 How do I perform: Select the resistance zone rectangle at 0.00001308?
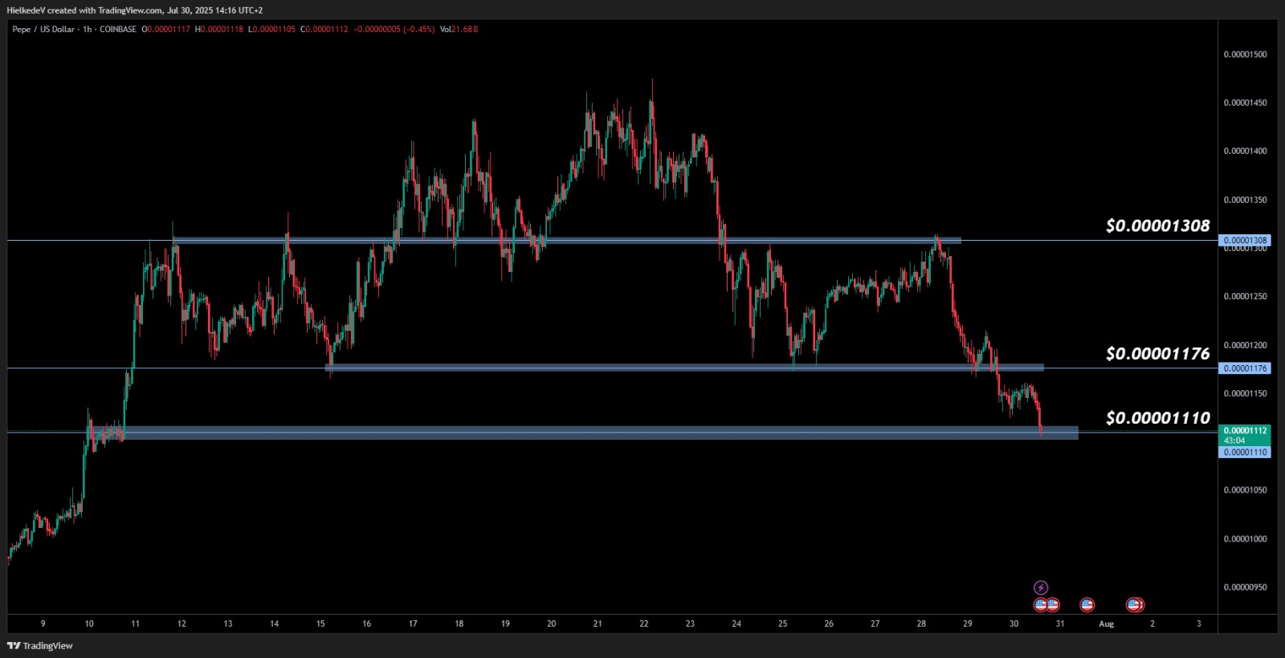(x=566, y=240)
